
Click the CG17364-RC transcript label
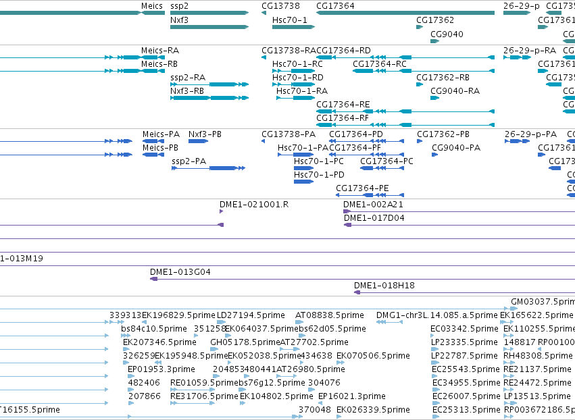coord(380,63)
